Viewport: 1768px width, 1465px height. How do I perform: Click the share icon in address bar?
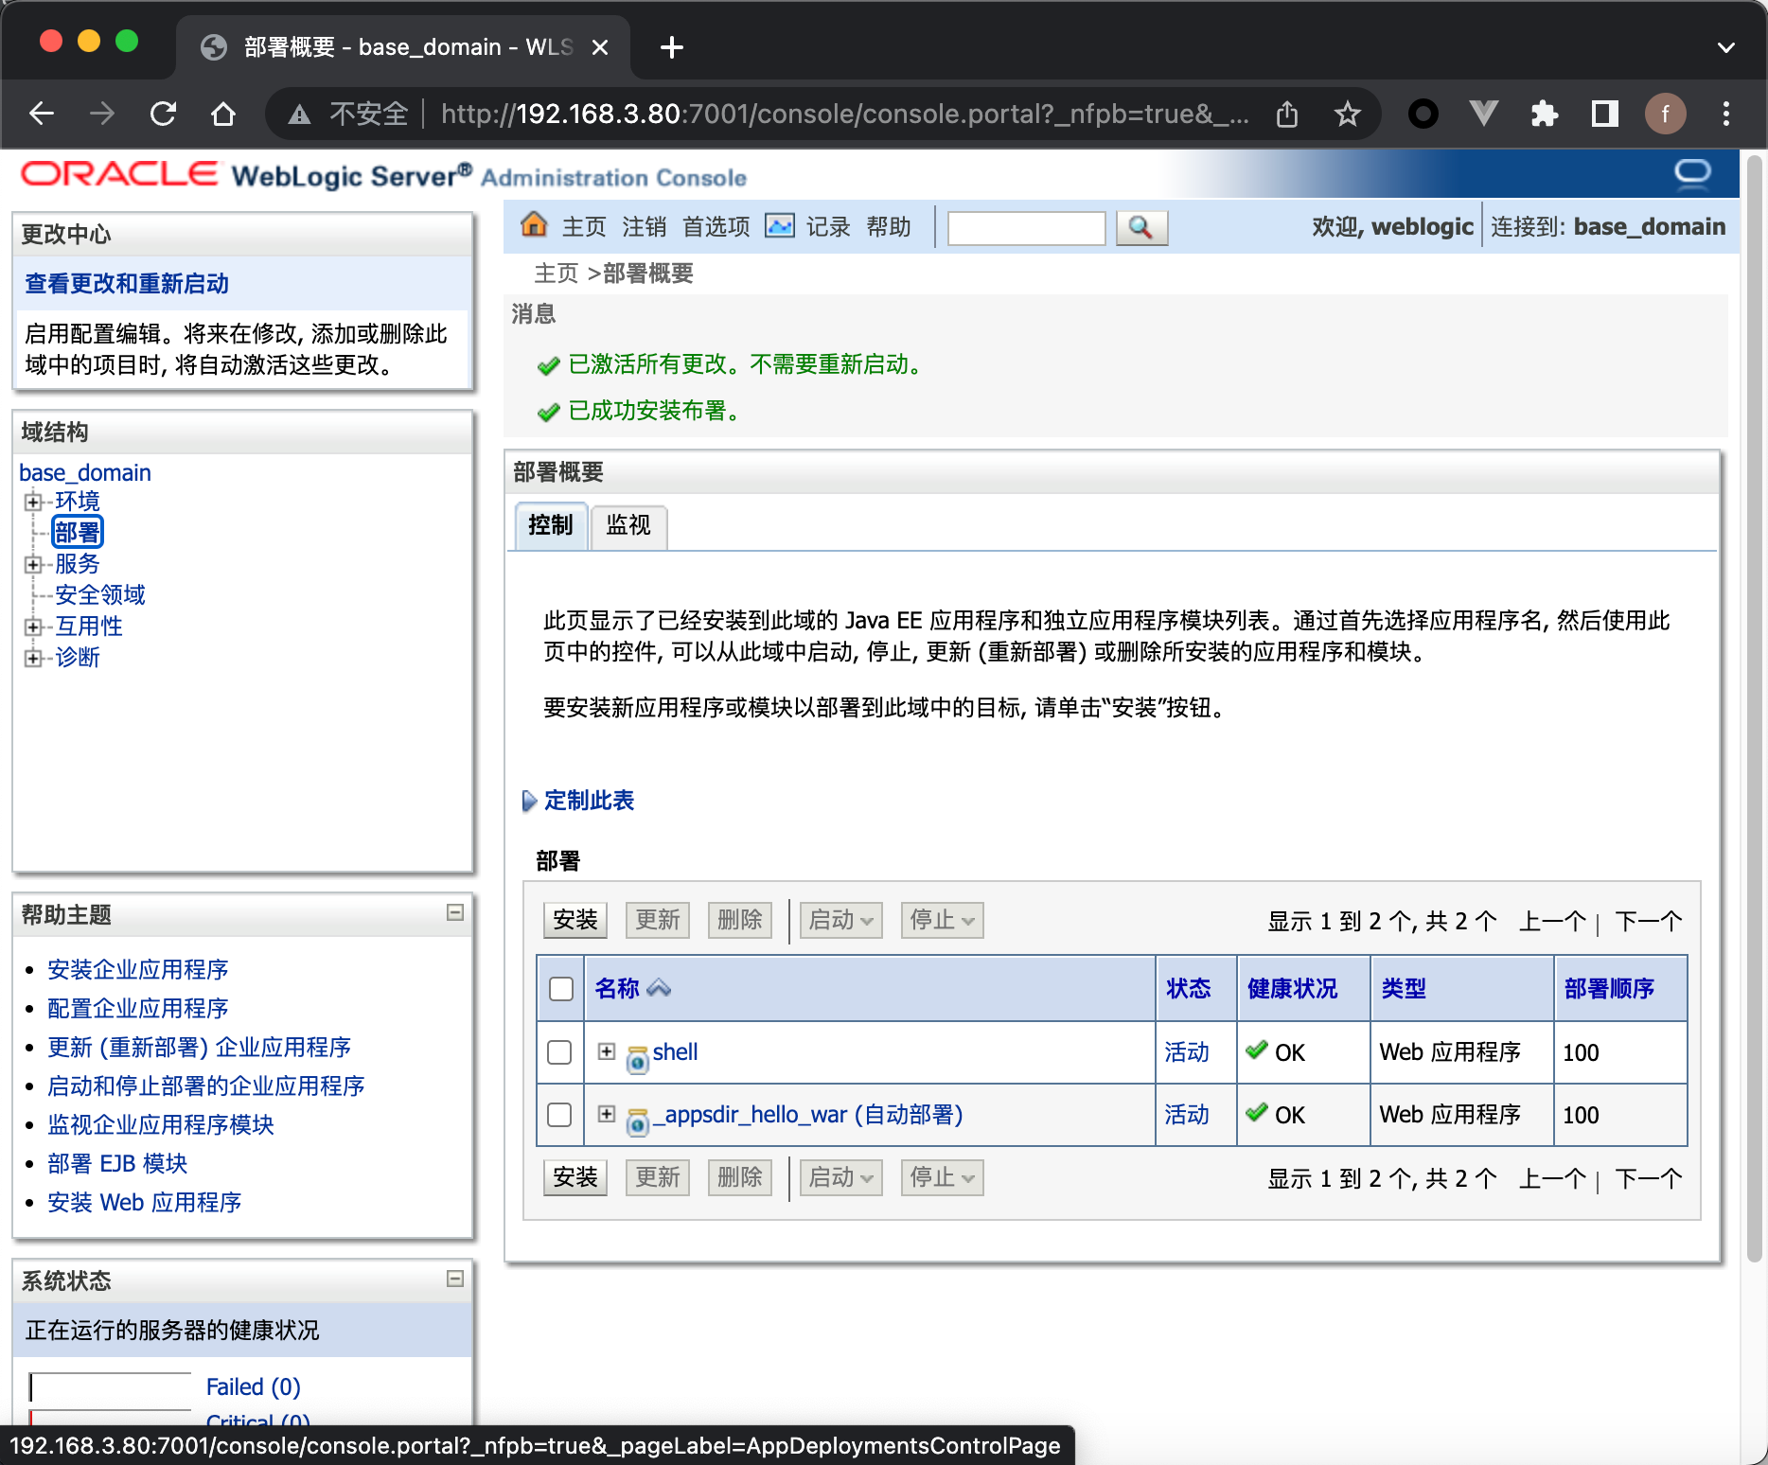click(1286, 115)
